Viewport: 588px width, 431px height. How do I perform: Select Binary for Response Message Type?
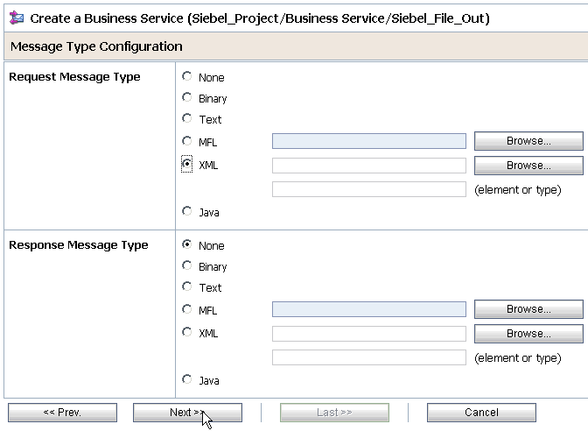pyautogui.click(x=186, y=265)
